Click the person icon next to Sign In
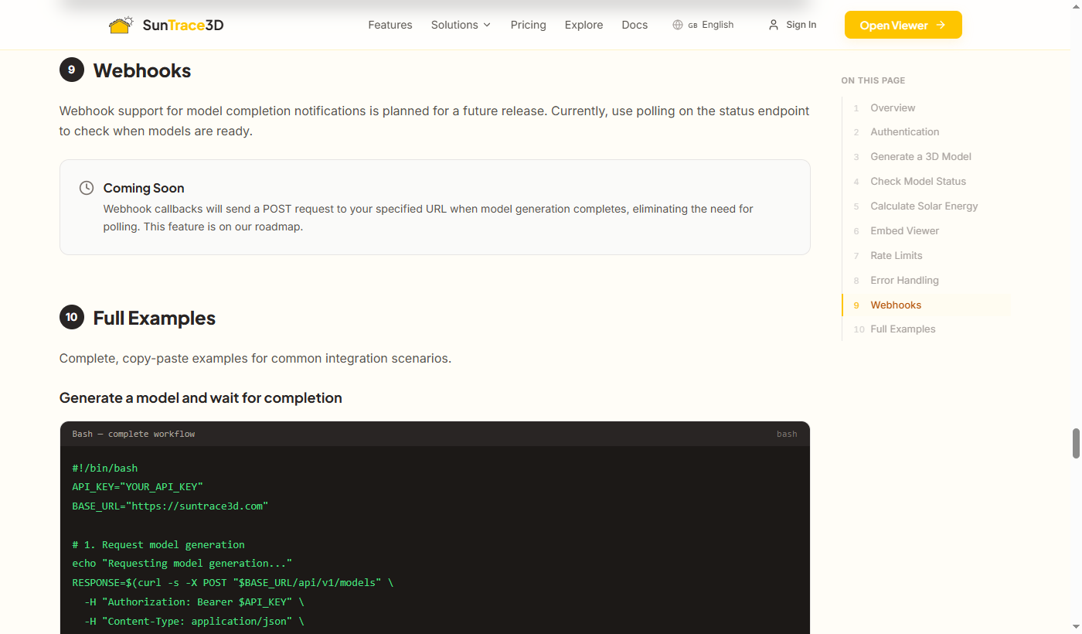Image resolution: width=1082 pixels, height=634 pixels. [x=773, y=24]
